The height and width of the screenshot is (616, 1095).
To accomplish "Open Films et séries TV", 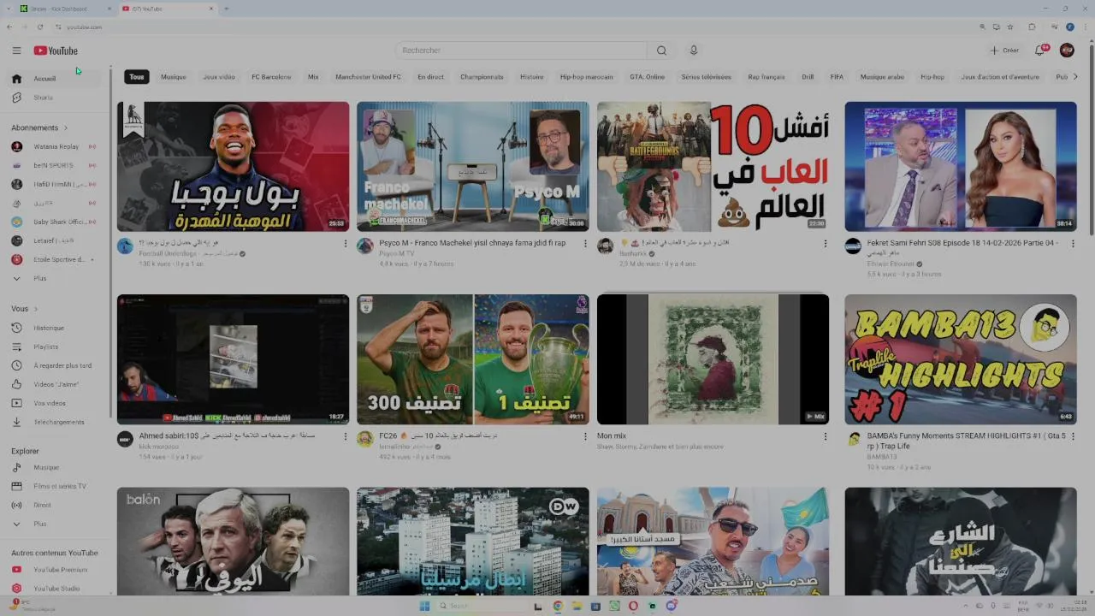I will [x=56, y=486].
